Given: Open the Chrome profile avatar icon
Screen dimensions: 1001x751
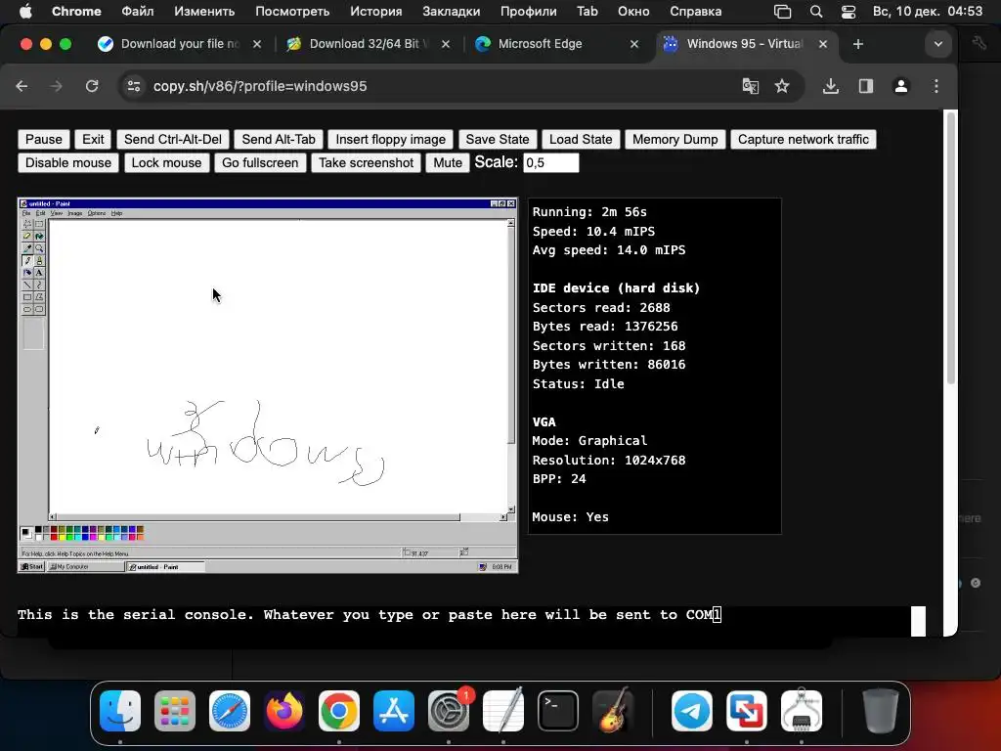Looking at the screenshot, I should (900, 86).
